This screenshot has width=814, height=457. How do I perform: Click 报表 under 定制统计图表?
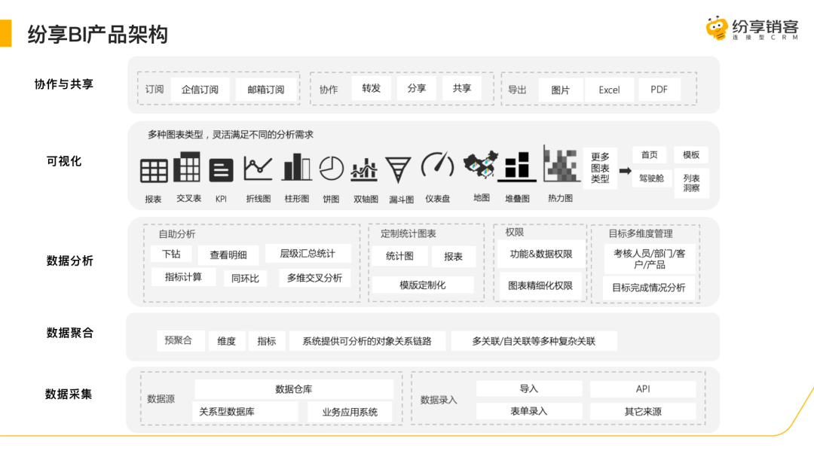453,256
